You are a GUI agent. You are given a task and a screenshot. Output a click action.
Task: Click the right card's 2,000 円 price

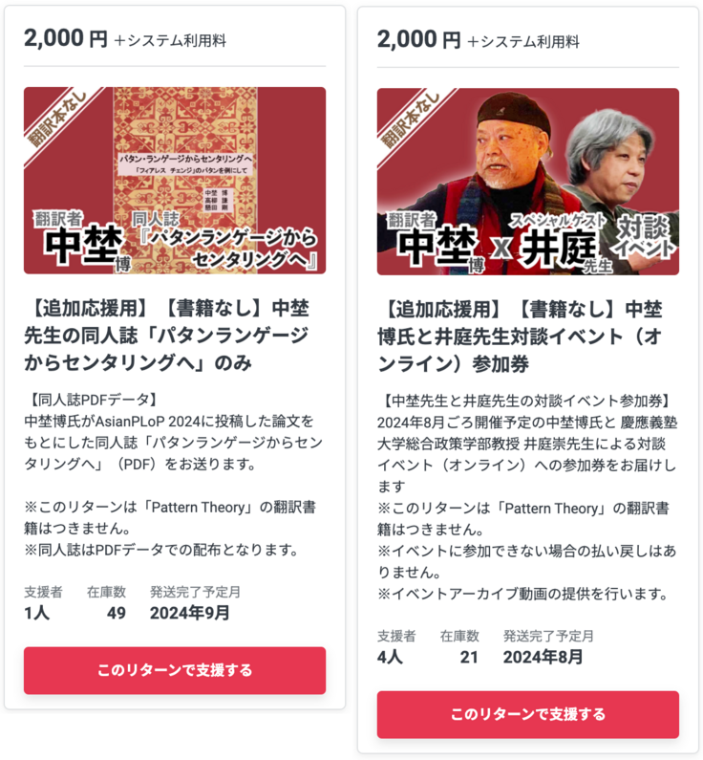click(x=418, y=39)
